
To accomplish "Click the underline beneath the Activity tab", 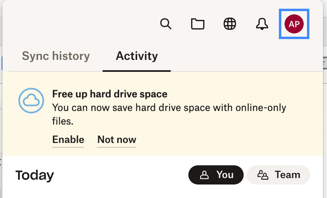I will pyautogui.click(x=137, y=70).
